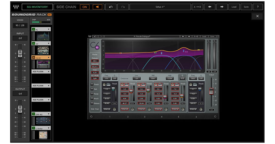Bypass band 2 with its BYP button
275x144 pixels.
point(126,84)
